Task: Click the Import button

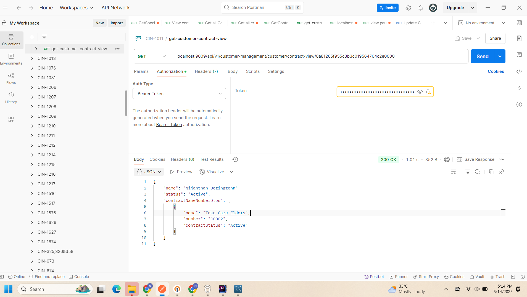Action: [117, 23]
